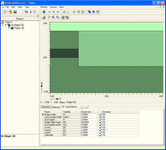This screenshot has height=150, width=166.
Task: Open the File menu
Action: click(7, 7)
